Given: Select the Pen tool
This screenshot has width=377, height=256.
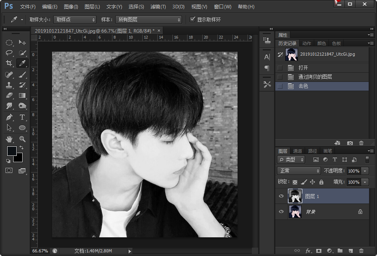Looking at the screenshot, I should click(9, 117).
